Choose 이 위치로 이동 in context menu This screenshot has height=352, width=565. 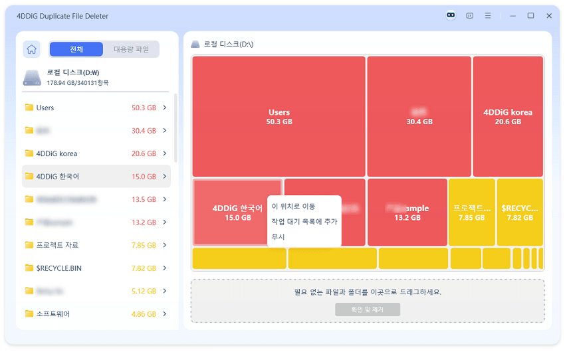[x=293, y=207]
